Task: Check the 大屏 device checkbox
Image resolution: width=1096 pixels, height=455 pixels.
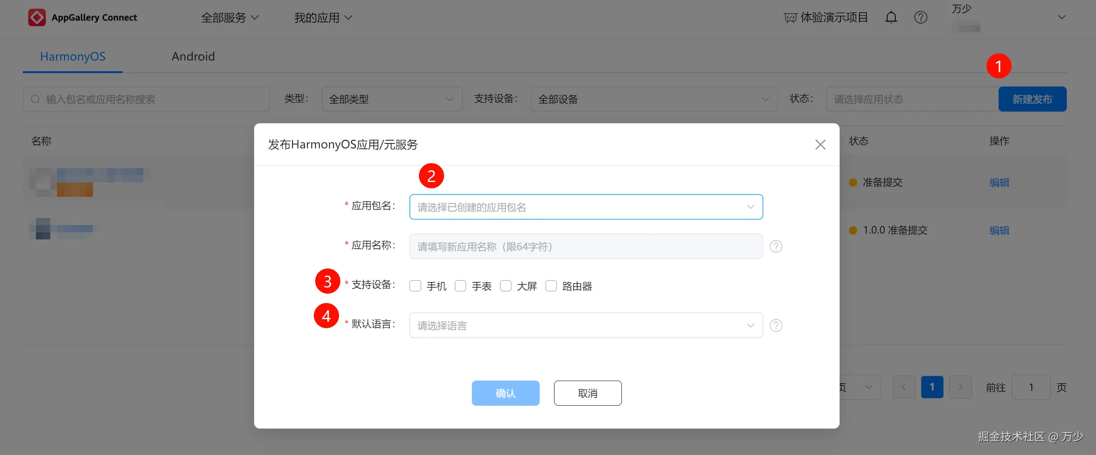Action: (x=506, y=286)
